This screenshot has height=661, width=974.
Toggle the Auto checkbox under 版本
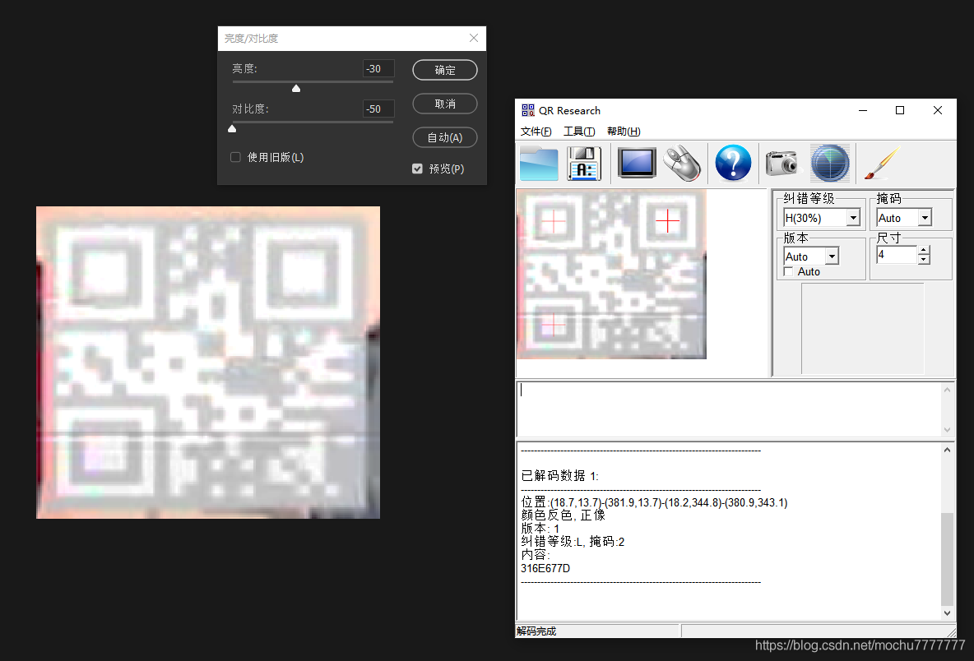point(788,272)
